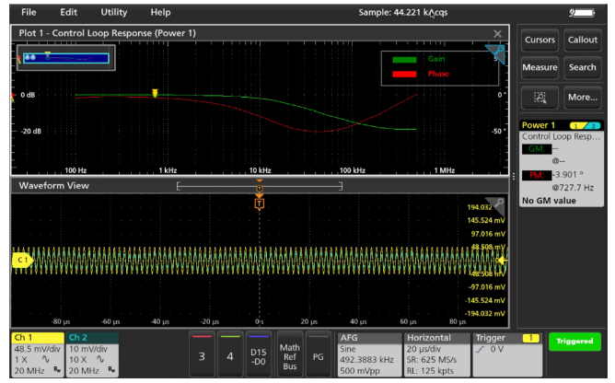Click the 10 mV/div Ch 2 value
Screen dimensions: 615x383
(88, 349)
